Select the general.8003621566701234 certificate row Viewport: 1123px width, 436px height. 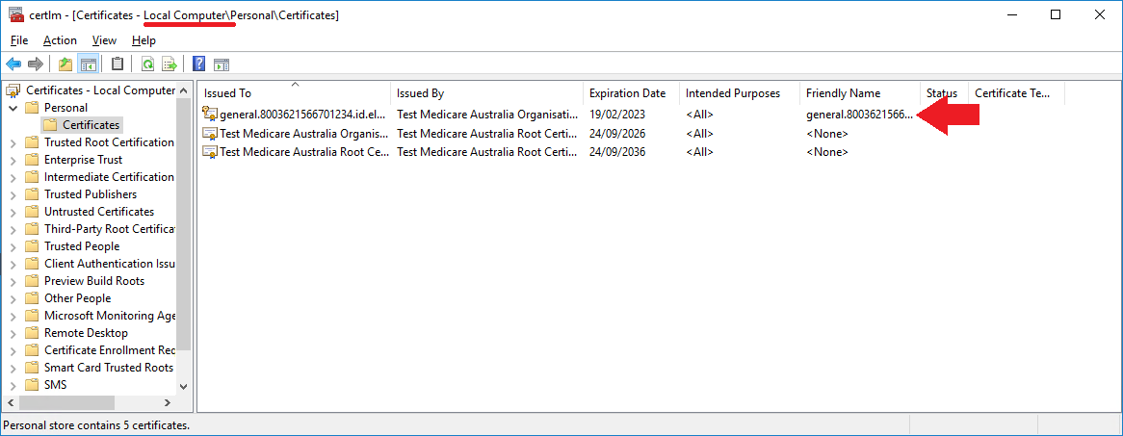[559, 114]
